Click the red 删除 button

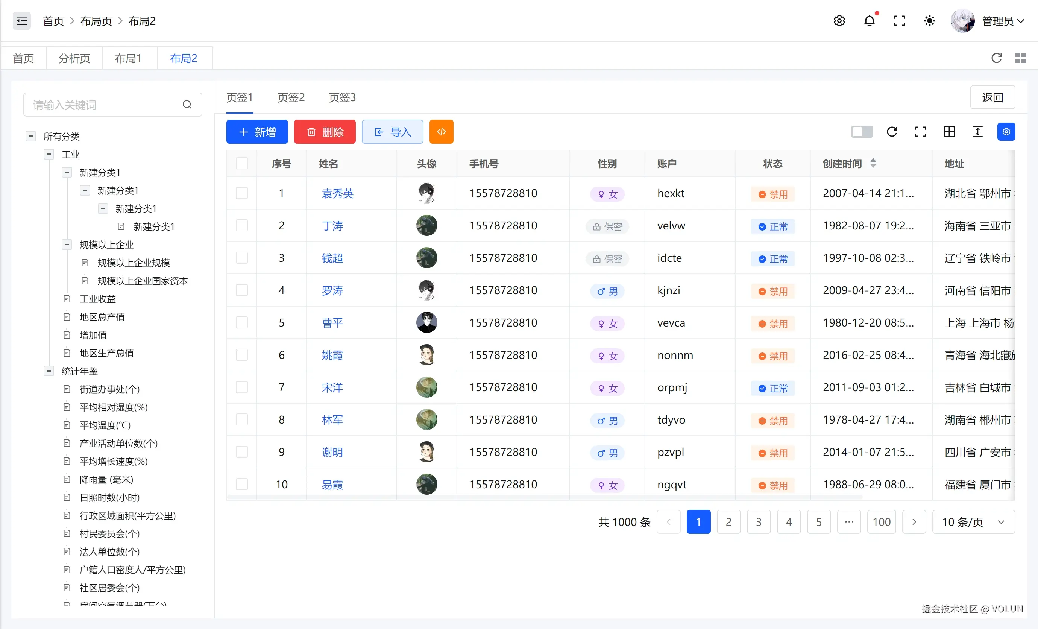(x=324, y=132)
